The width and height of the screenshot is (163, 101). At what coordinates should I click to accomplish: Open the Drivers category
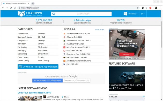point(41,44)
